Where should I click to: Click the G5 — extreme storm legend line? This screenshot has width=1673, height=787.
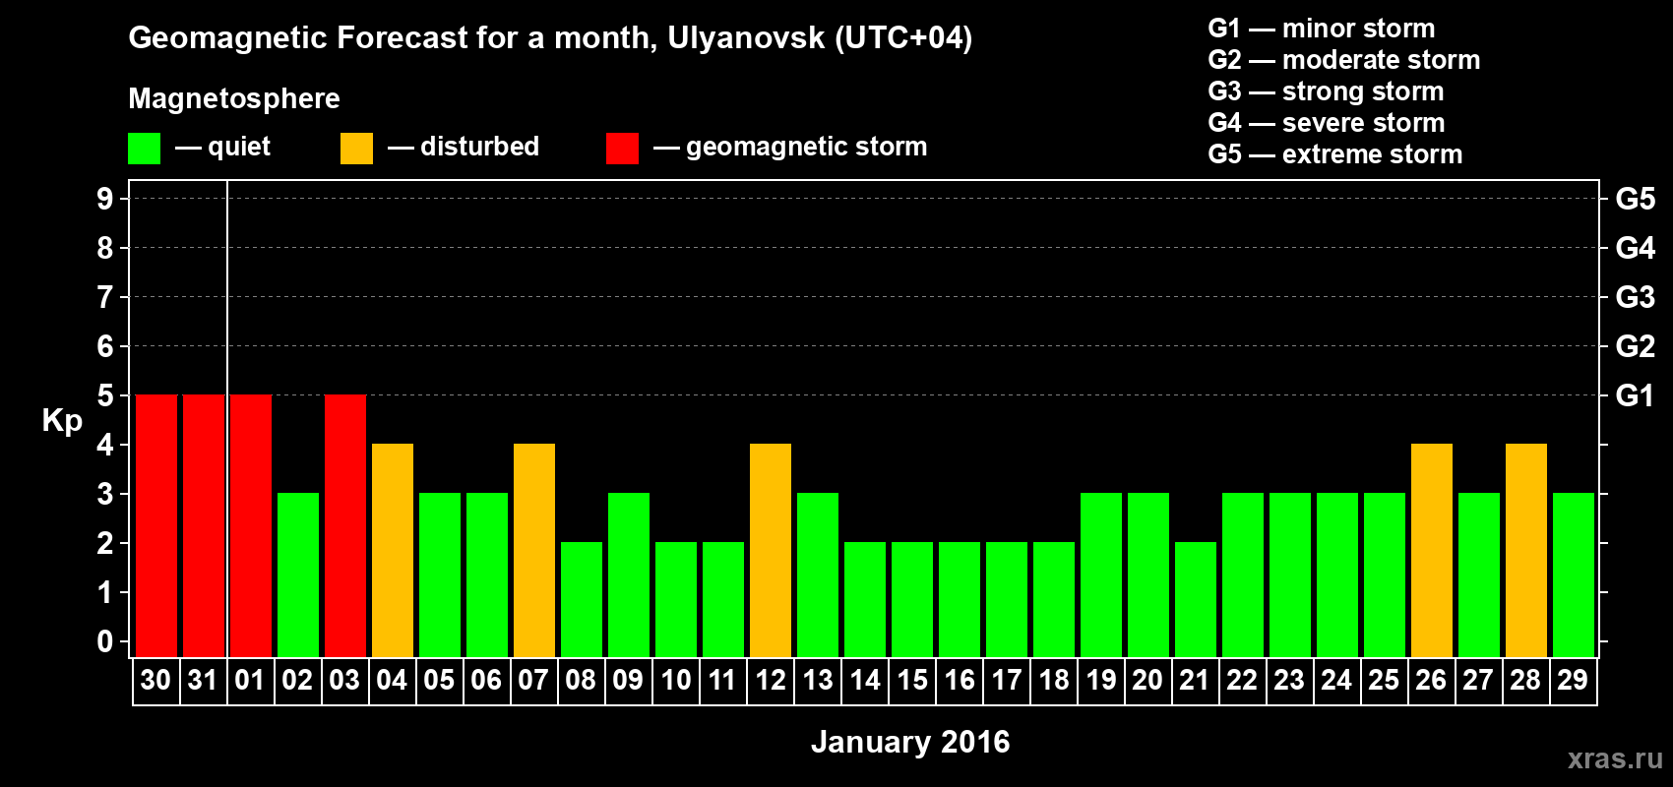(1335, 154)
